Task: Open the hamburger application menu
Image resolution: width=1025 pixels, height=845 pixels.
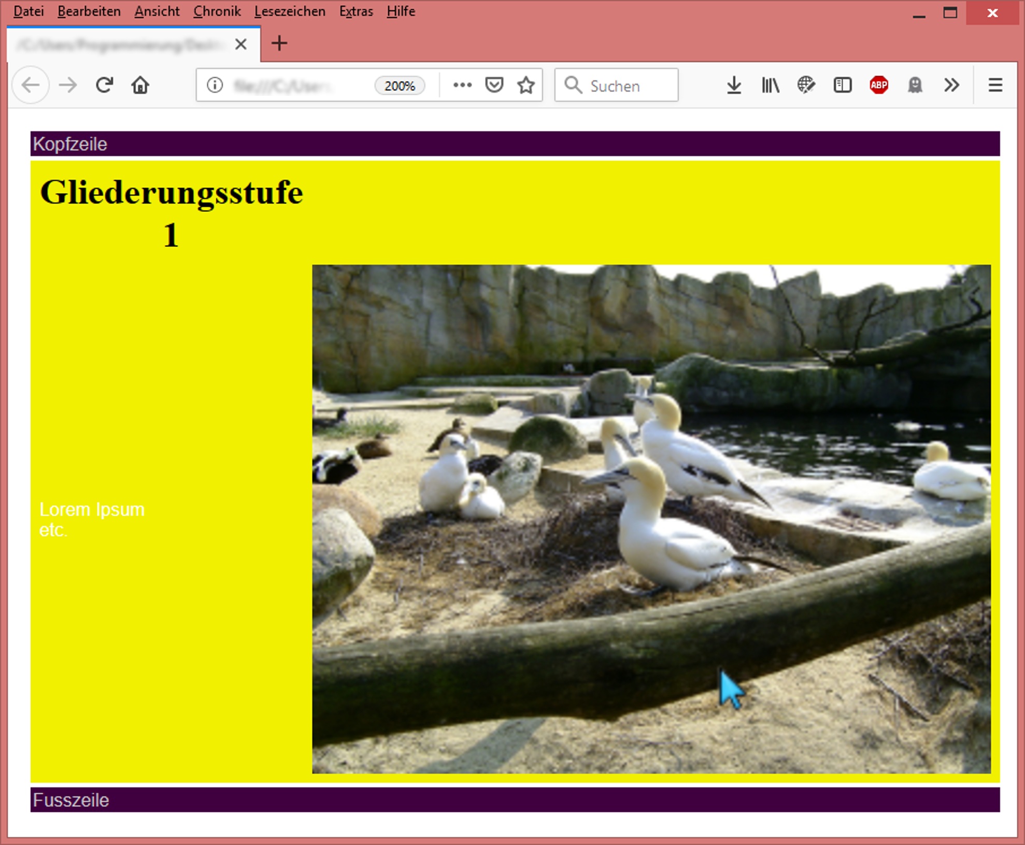Action: click(x=995, y=85)
